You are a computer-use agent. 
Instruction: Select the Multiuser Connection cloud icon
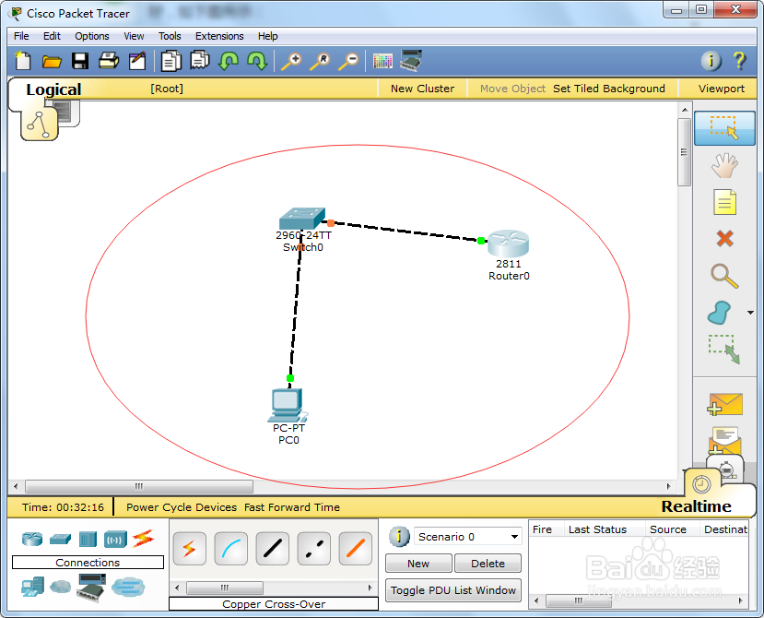tap(128, 587)
